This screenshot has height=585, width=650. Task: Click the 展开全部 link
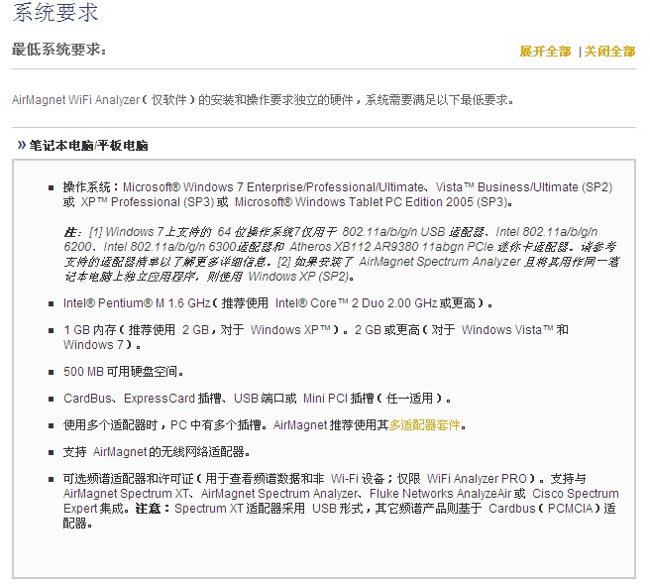click(x=545, y=52)
